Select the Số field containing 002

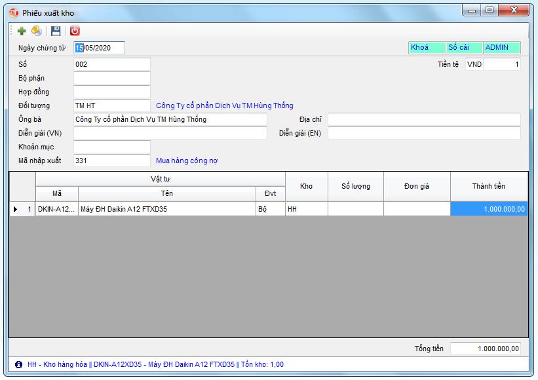[111, 65]
